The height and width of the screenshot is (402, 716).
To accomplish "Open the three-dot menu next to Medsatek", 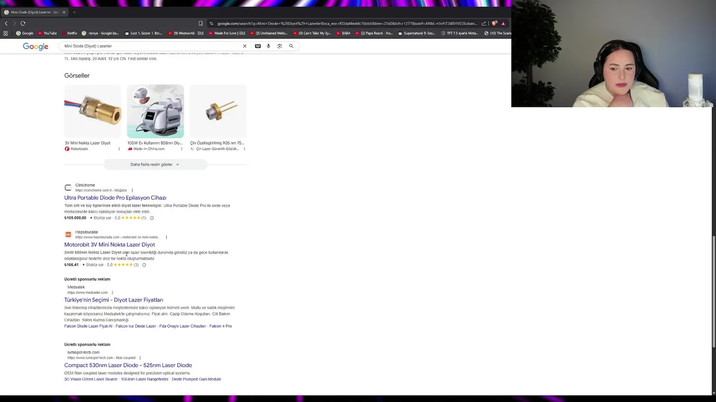I will [112, 293].
